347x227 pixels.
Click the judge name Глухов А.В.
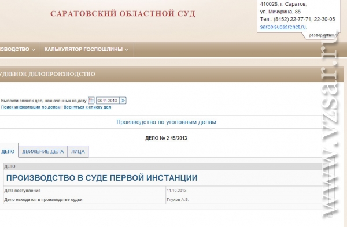[x=178, y=200]
